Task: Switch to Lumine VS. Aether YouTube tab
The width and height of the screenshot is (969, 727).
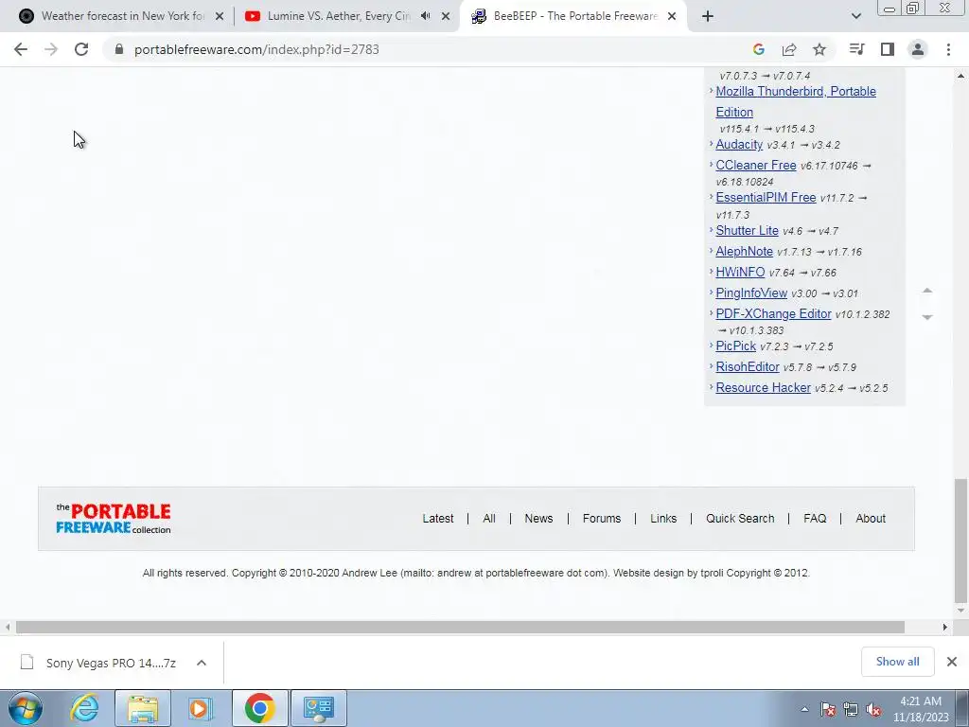Action: pos(338,16)
